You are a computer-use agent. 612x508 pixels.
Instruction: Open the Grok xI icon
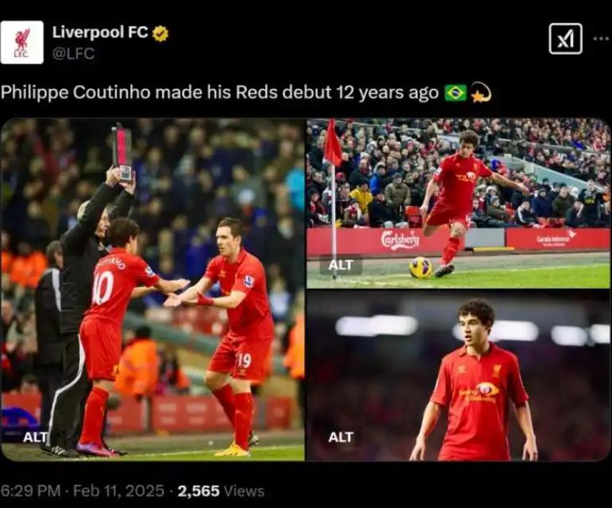[x=565, y=39]
